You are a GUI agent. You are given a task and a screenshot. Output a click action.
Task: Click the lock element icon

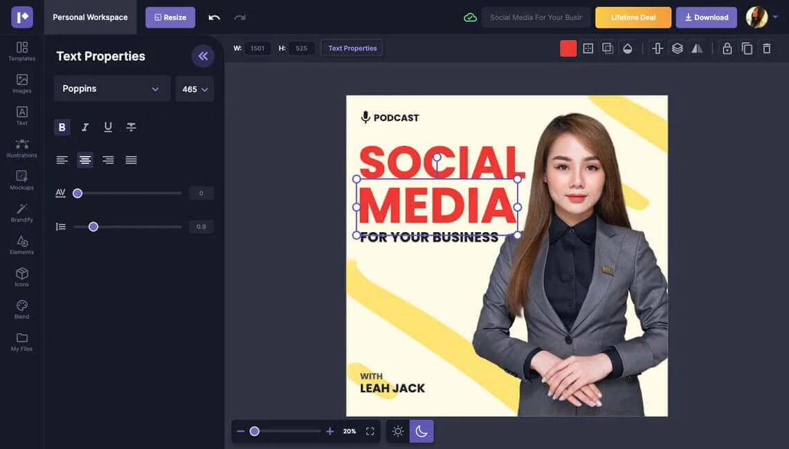727,48
